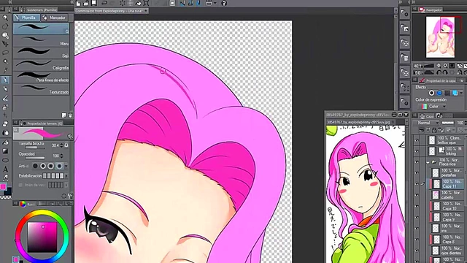Adjust opacity stepper arrows
This screenshot has width=467, height=263.
[x=61, y=156]
